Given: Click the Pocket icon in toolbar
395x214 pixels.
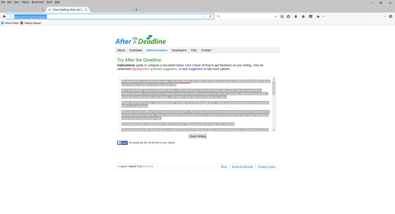Looking at the screenshot, I should pyautogui.click(x=311, y=16).
